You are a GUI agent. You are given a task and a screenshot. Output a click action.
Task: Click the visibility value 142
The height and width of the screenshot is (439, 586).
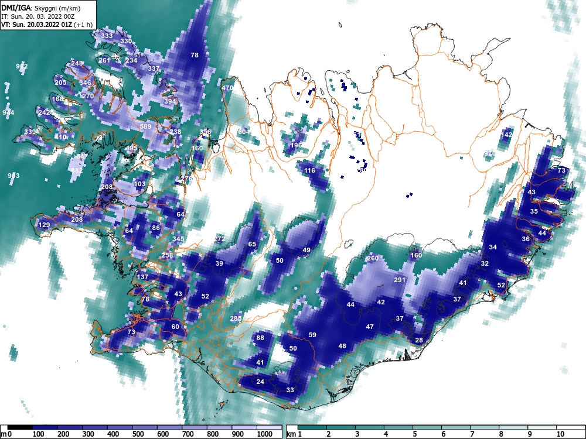(506, 135)
